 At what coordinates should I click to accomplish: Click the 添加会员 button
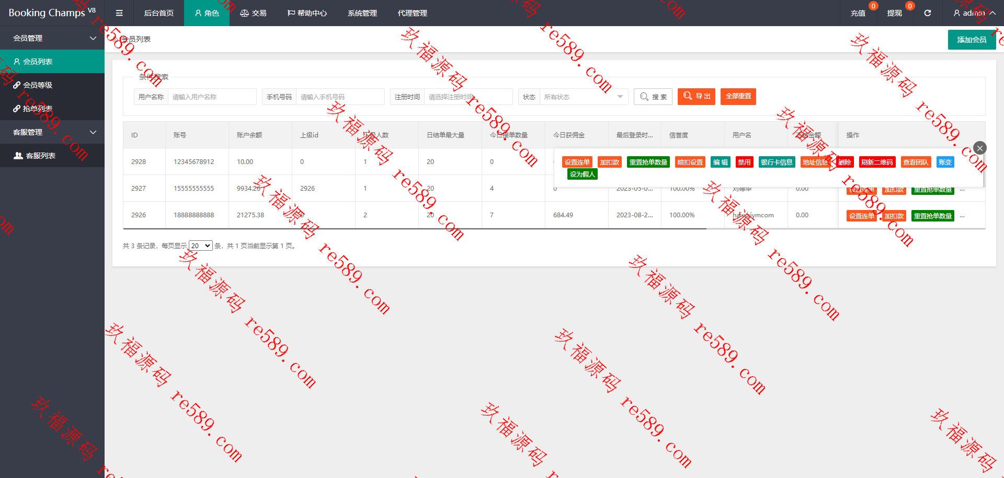pyautogui.click(x=972, y=40)
